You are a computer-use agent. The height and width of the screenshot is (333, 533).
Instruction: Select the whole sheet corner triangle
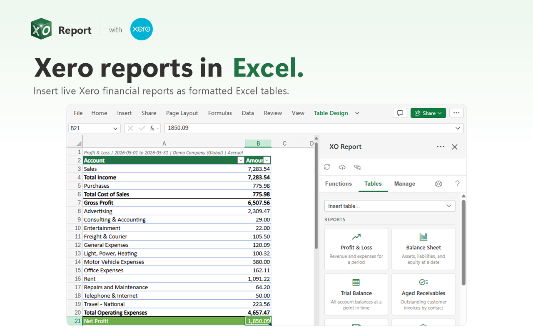click(79, 143)
